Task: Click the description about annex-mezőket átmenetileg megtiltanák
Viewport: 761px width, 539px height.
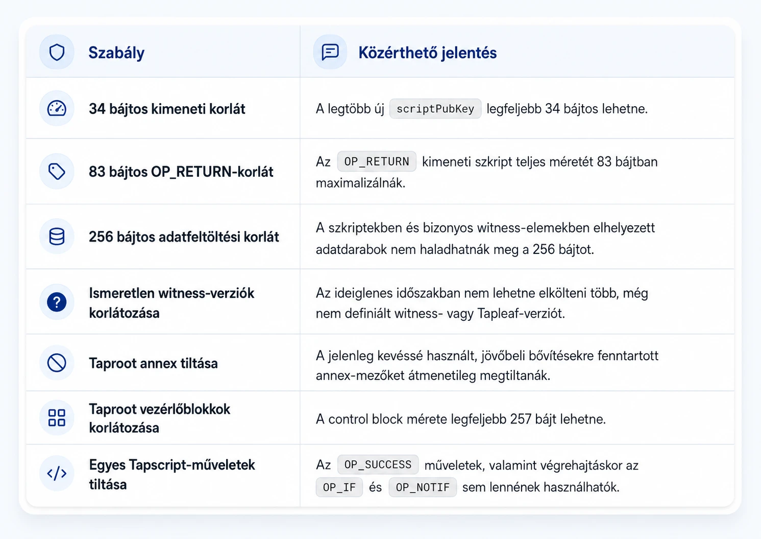Action: pos(487,365)
